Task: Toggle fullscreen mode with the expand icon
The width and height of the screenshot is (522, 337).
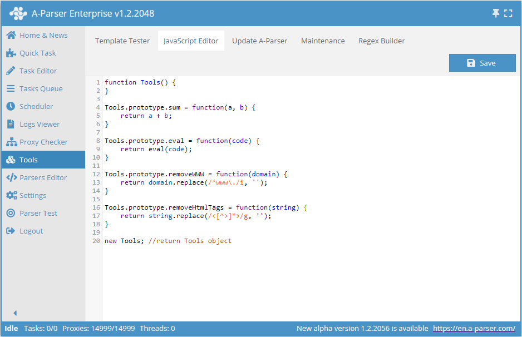Action: click(x=508, y=12)
